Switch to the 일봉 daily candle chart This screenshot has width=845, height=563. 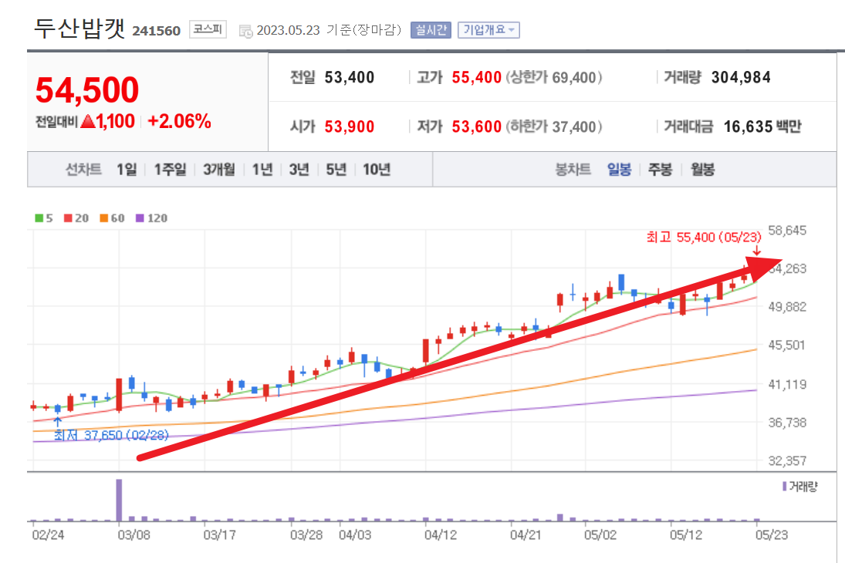click(x=619, y=170)
